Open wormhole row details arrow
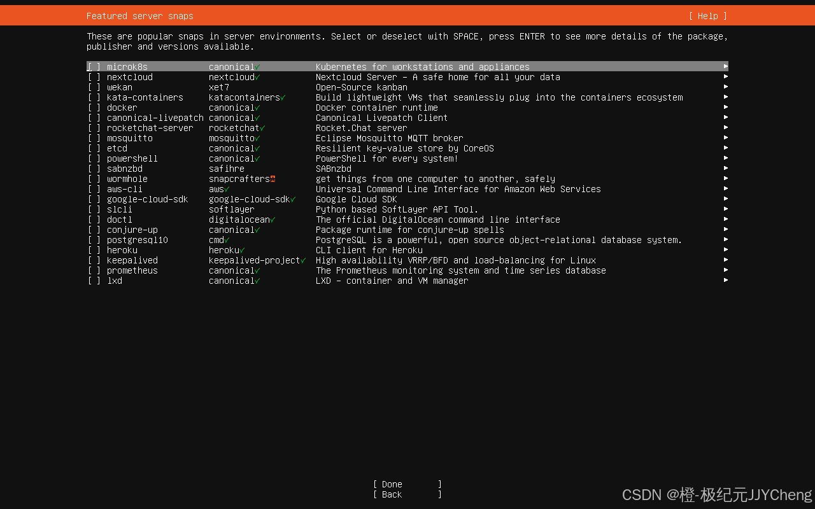Image resolution: width=815 pixels, height=509 pixels. coord(726,178)
